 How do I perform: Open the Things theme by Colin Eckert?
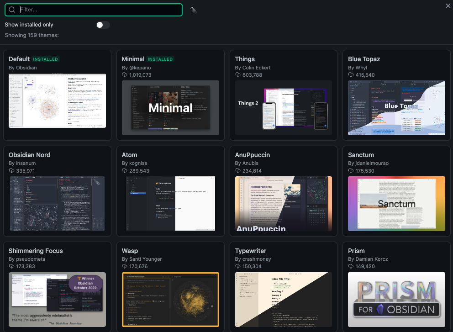(x=283, y=95)
